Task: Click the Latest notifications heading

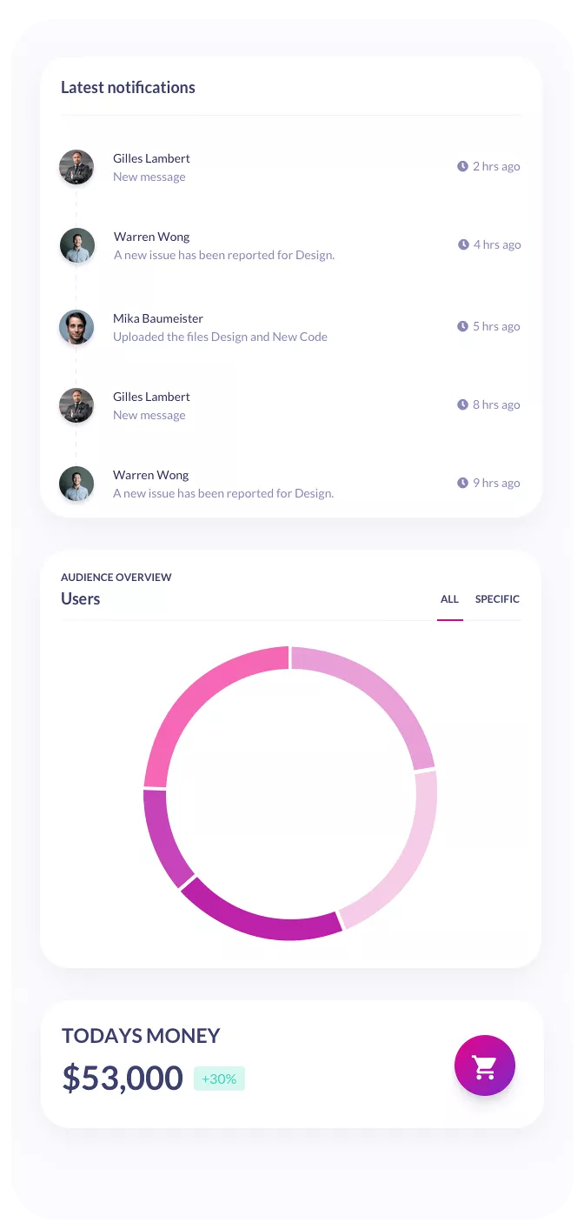Action: coord(128,87)
